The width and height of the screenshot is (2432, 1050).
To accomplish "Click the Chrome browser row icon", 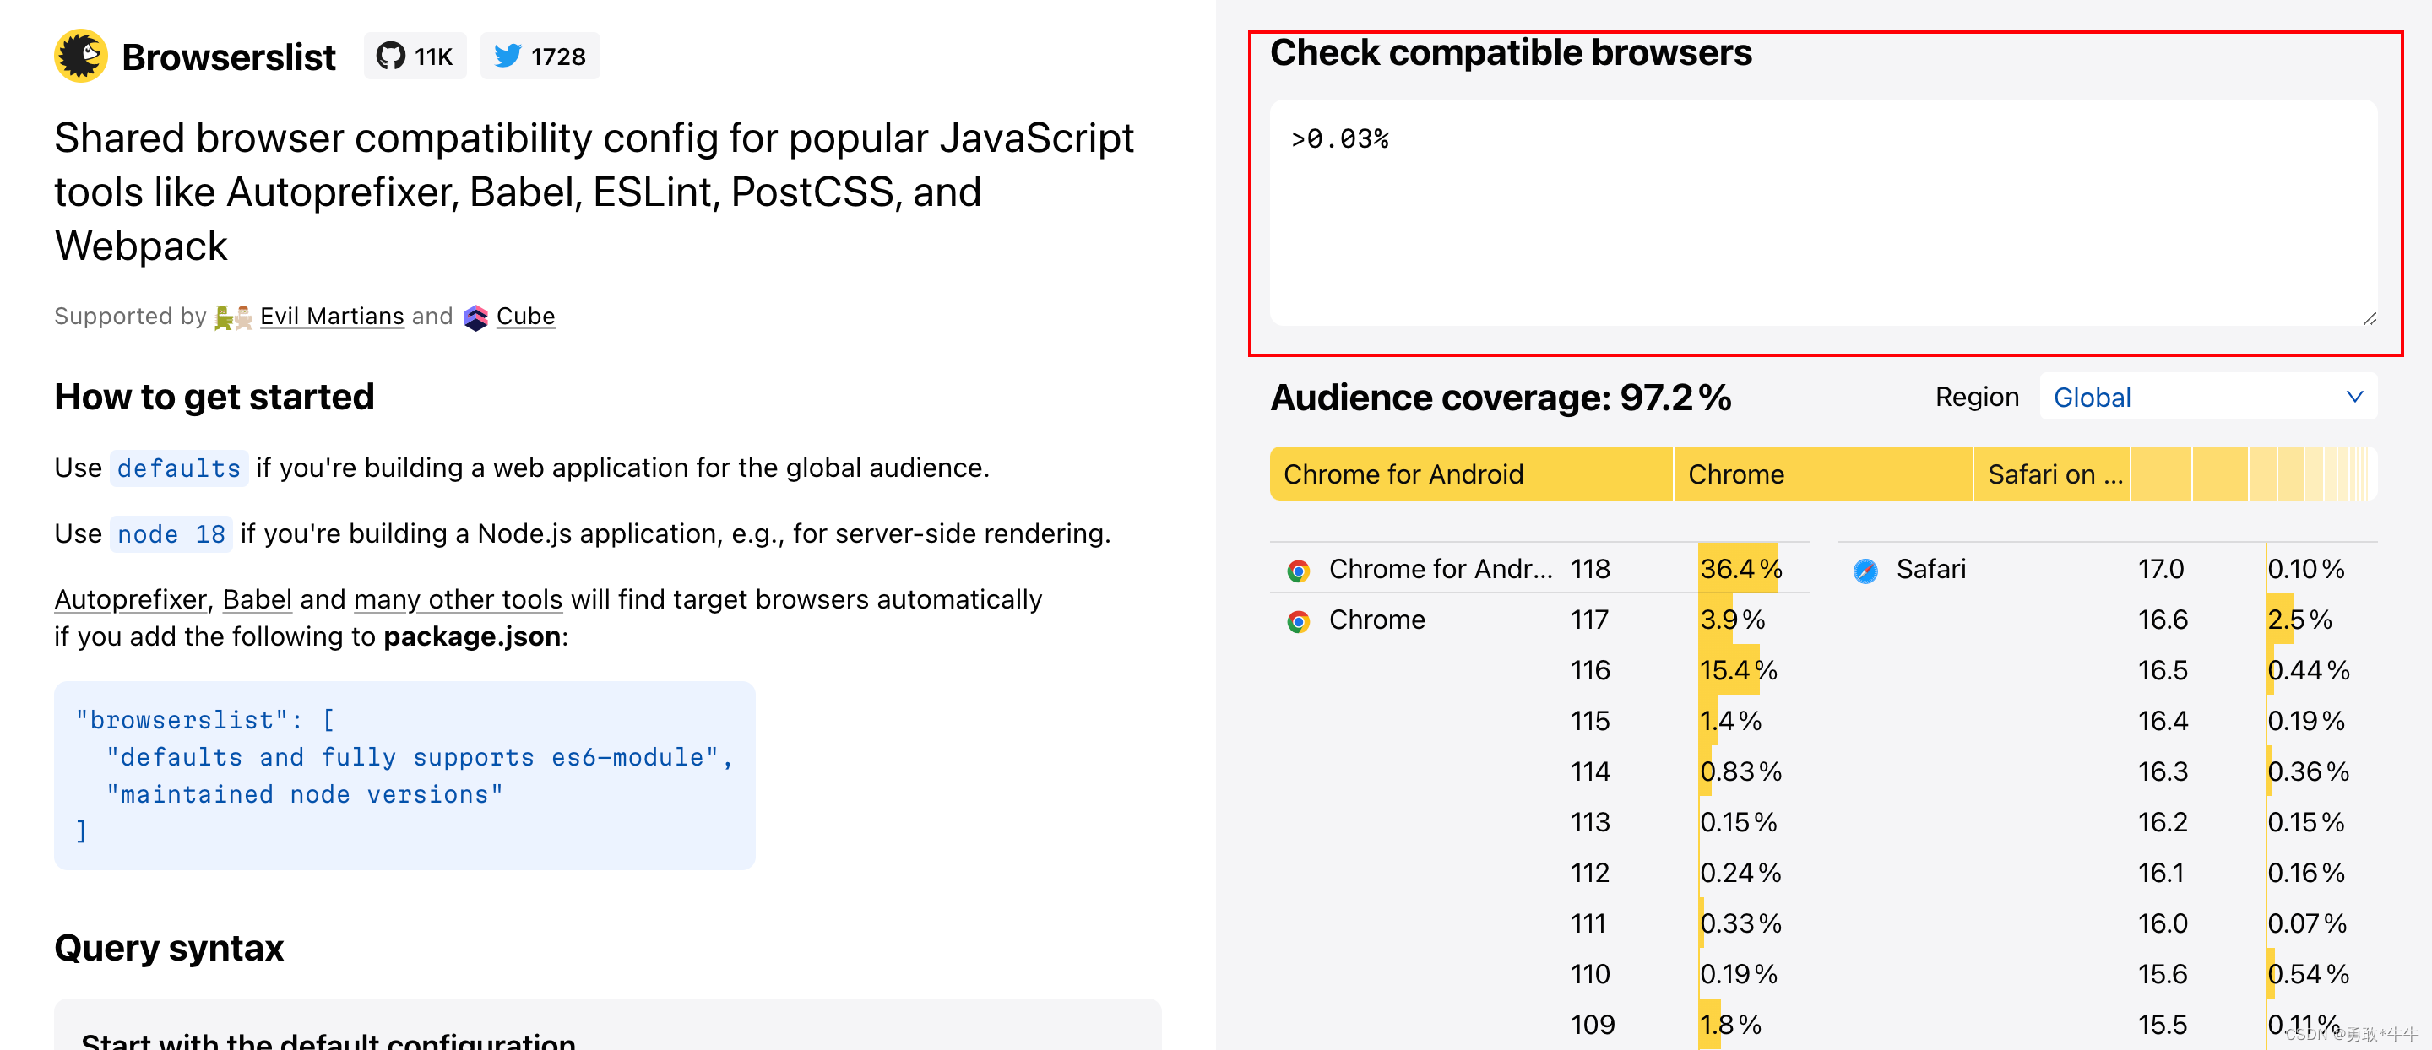I will 1298,622.
